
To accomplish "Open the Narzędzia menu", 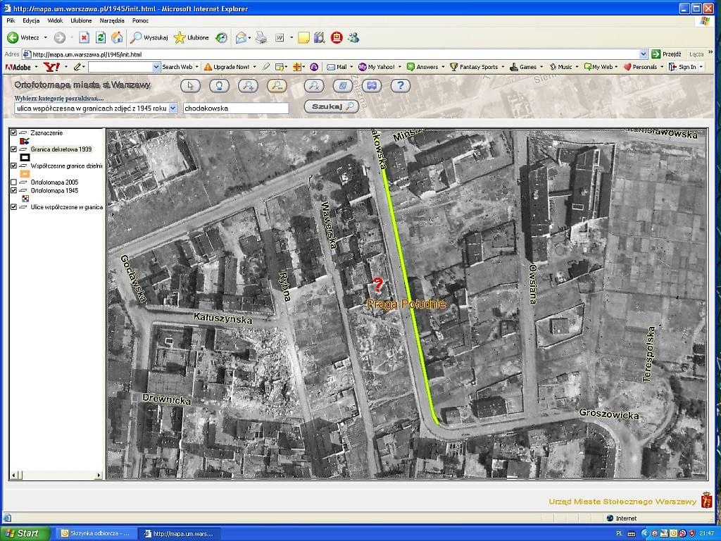I will point(112,20).
